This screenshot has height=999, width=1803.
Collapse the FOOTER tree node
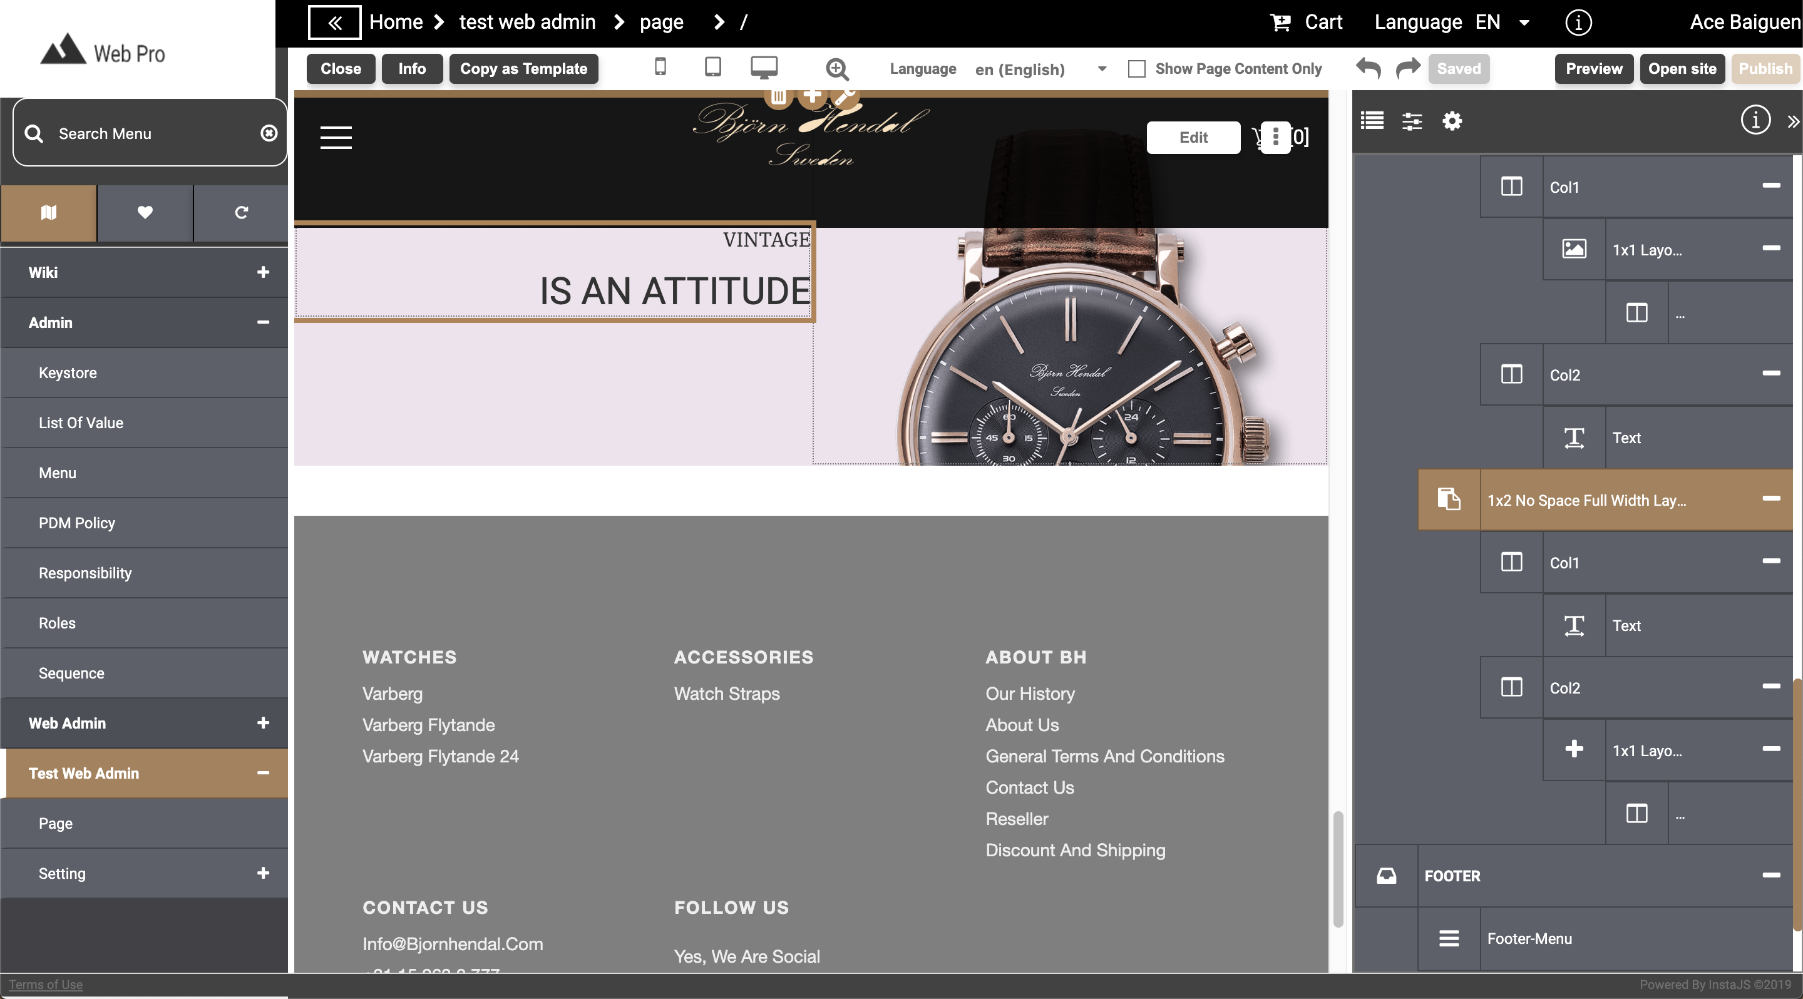click(1771, 874)
